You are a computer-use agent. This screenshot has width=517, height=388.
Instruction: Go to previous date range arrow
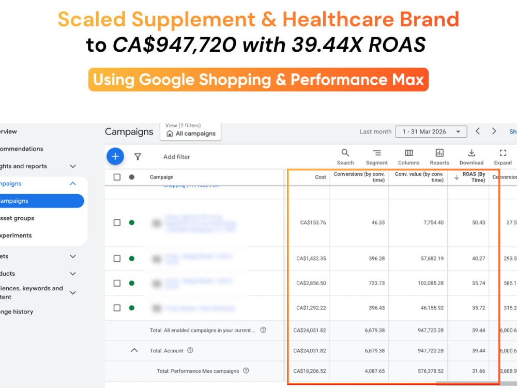[477, 131]
